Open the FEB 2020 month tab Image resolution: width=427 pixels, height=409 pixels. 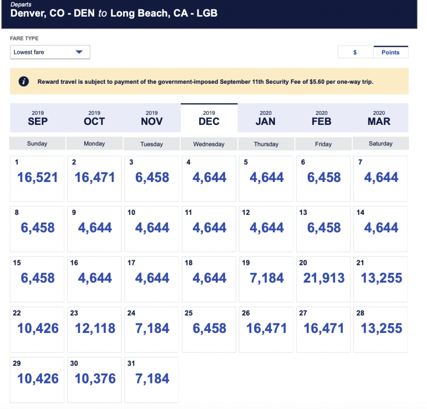click(323, 118)
